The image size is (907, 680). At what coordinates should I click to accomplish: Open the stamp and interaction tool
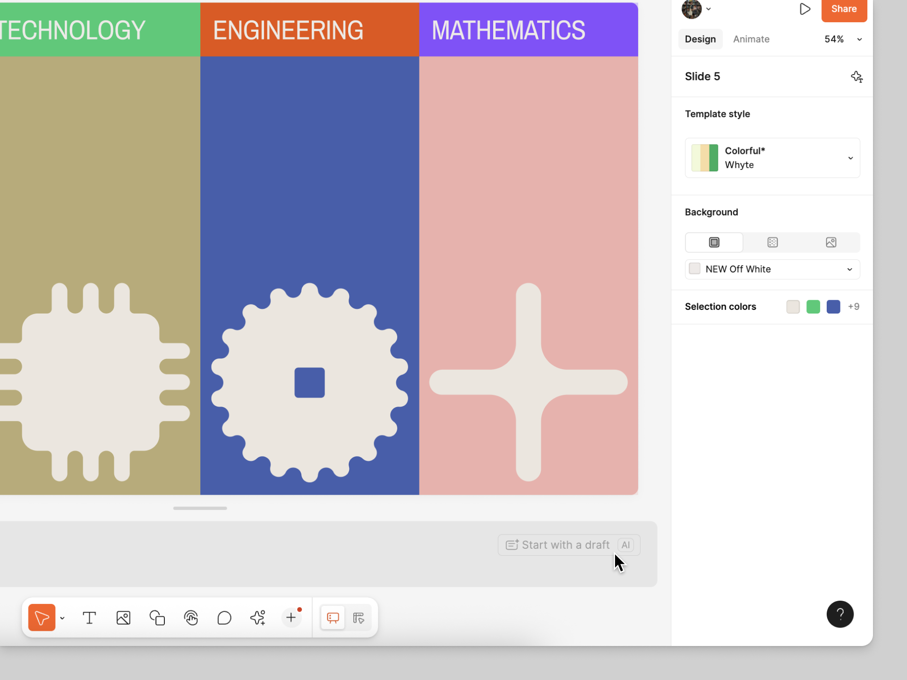tap(191, 618)
